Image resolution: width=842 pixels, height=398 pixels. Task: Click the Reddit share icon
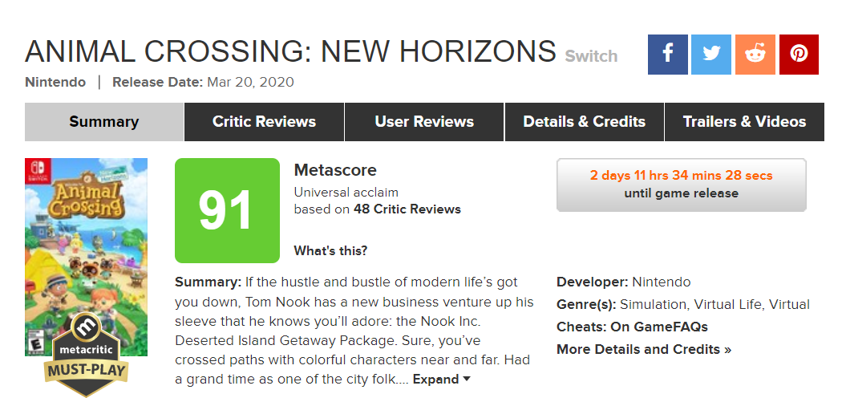point(755,55)
